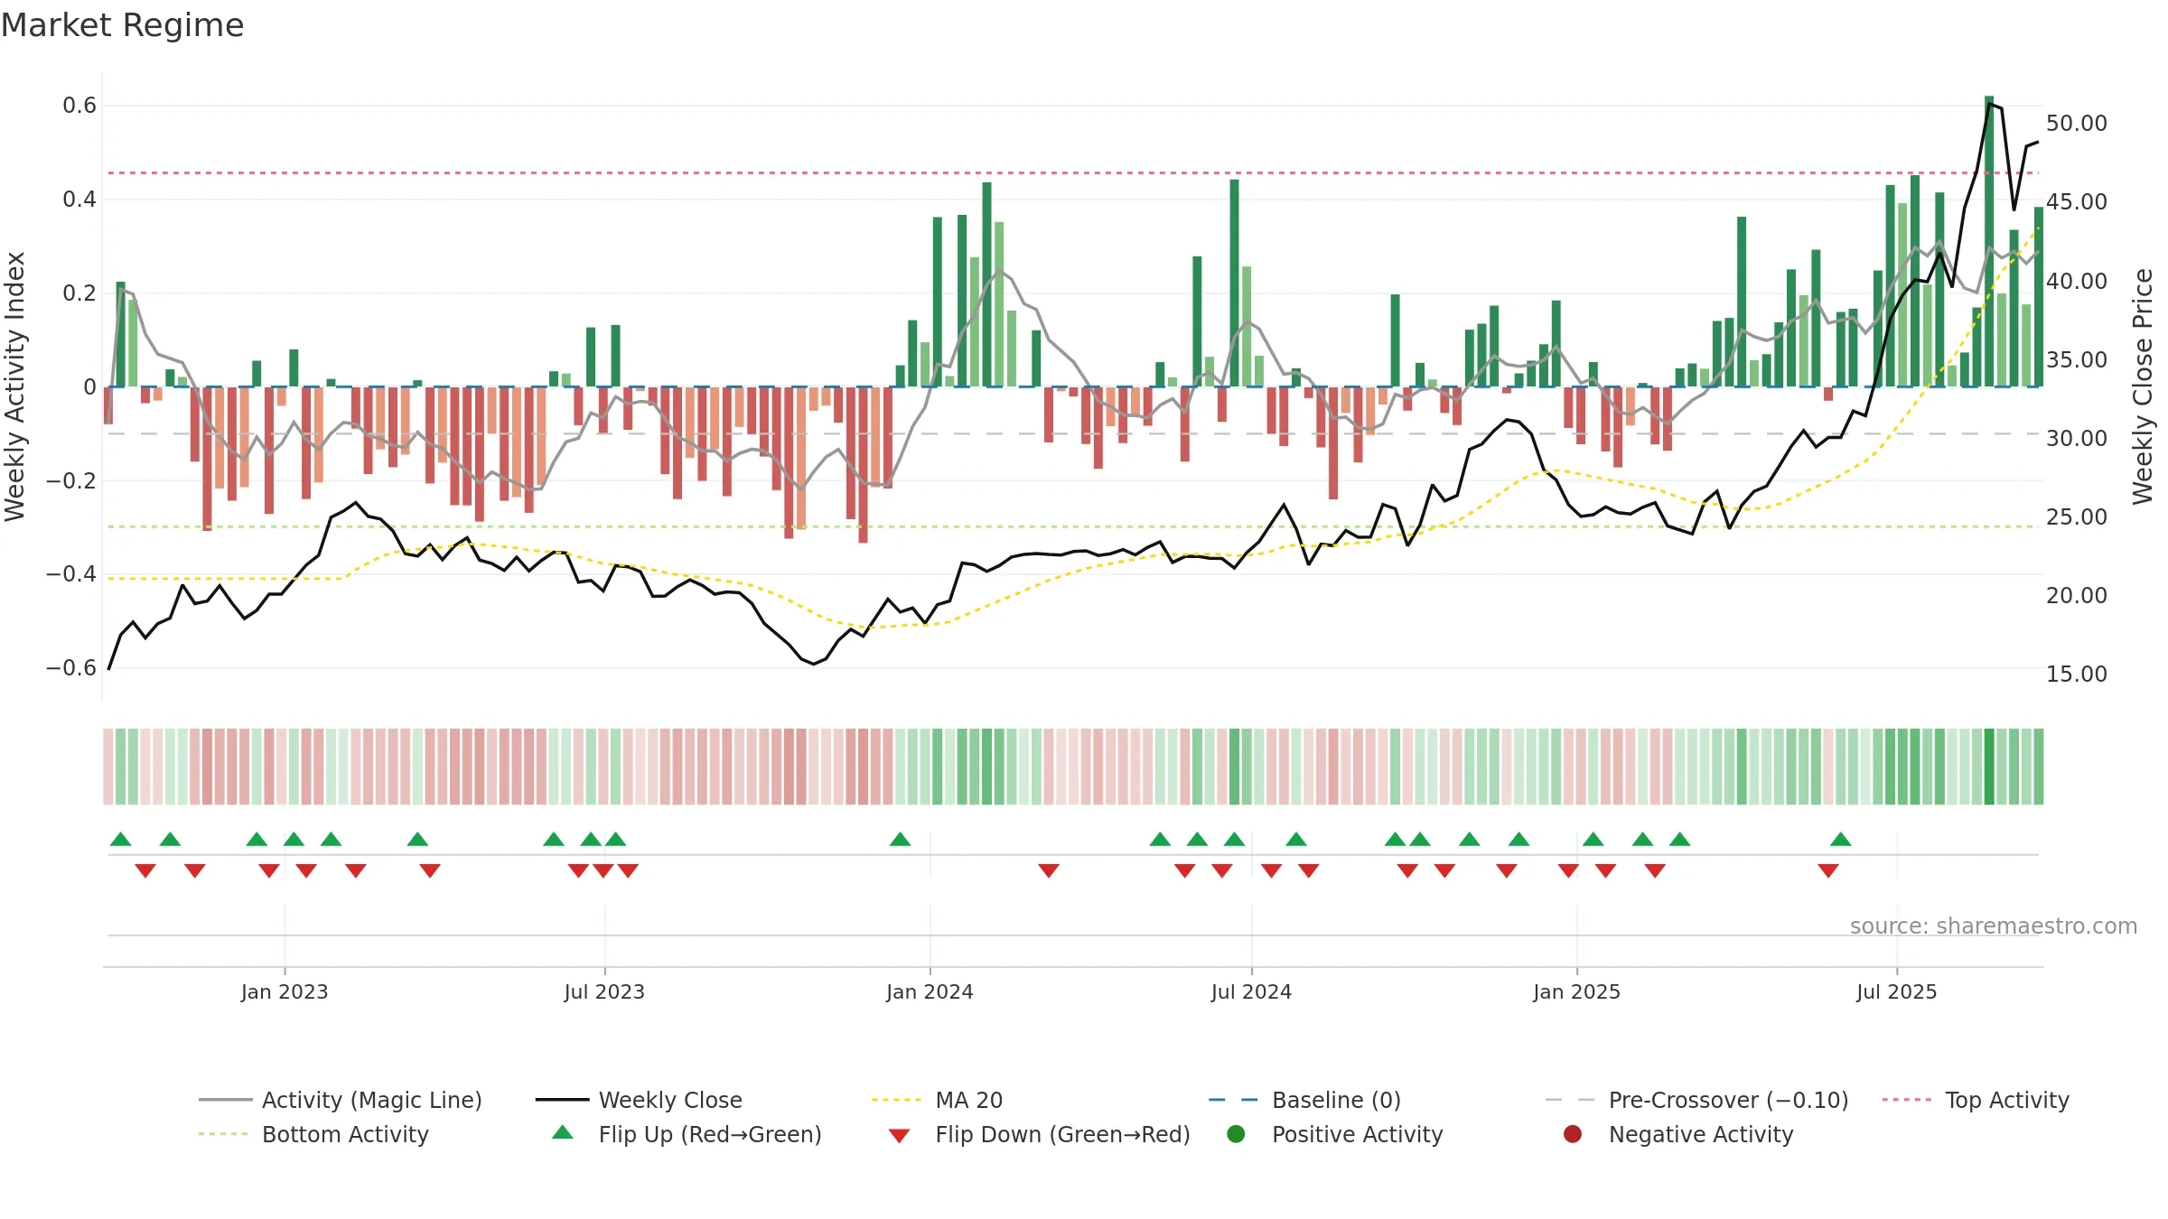The height and width of the screenshot is (1219, 2168).
Task: Click the Baseline (0) legend entry
Action: pyautogui.click(x=1304, y=1100)
